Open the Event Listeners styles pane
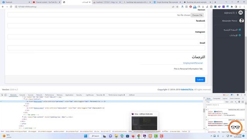 tap(235, 98)
